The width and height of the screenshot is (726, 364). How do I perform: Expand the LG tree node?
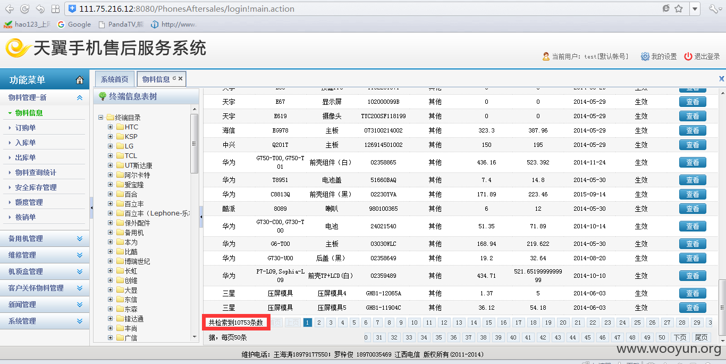111,146
